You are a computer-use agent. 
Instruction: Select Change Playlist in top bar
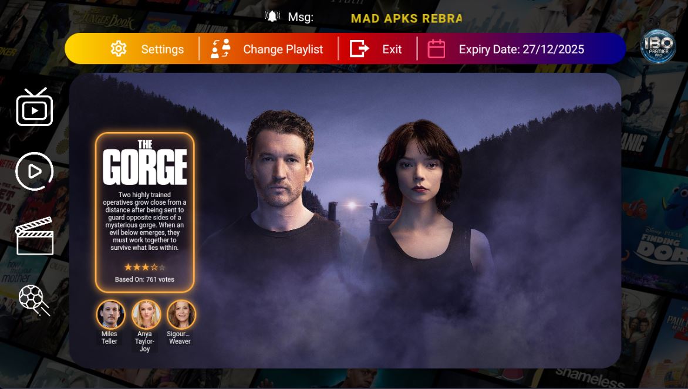pyautogui.click(x=283, y=49)
